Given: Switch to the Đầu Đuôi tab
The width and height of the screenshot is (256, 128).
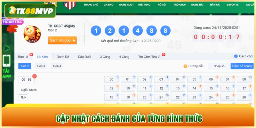Looking at the screenshot, I should (x=84, y=57).
